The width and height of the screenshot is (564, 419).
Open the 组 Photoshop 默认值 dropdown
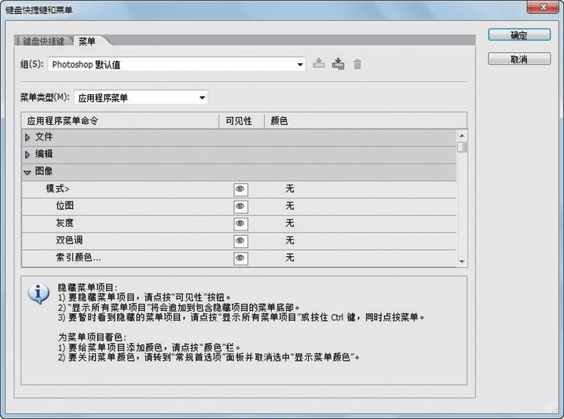tap(177, 65)
